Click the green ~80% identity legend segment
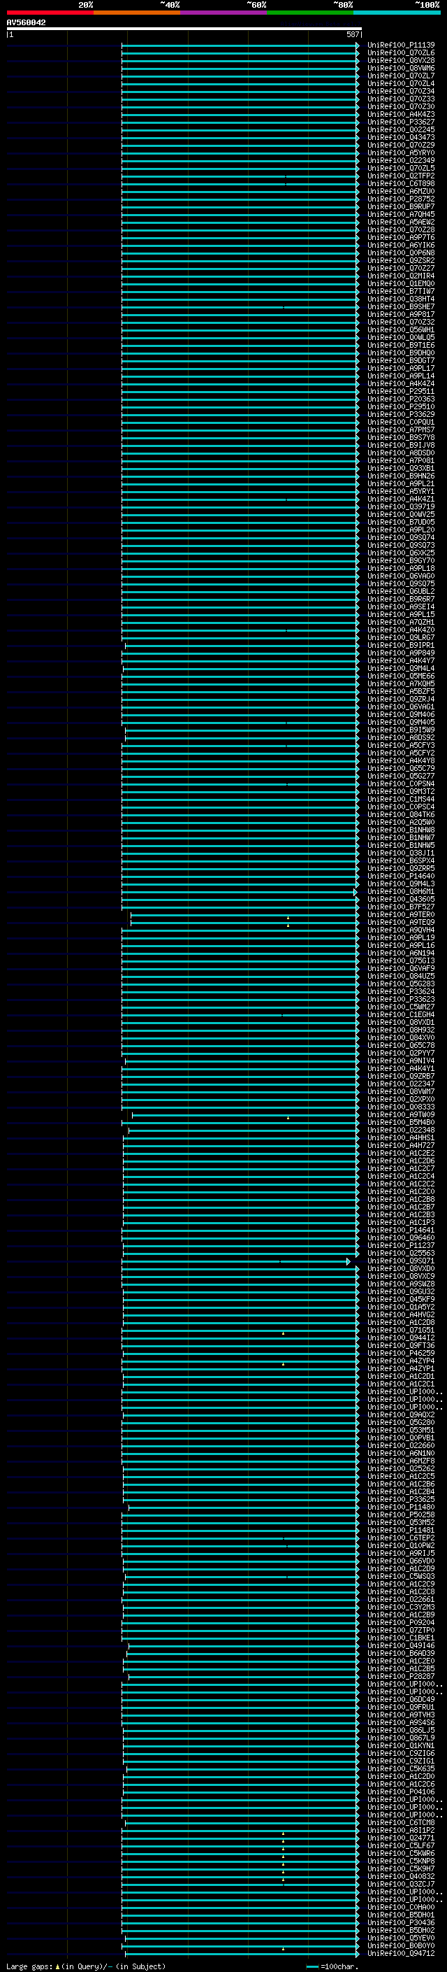Viewport: 447px width, 1972px height. (310, 13)
